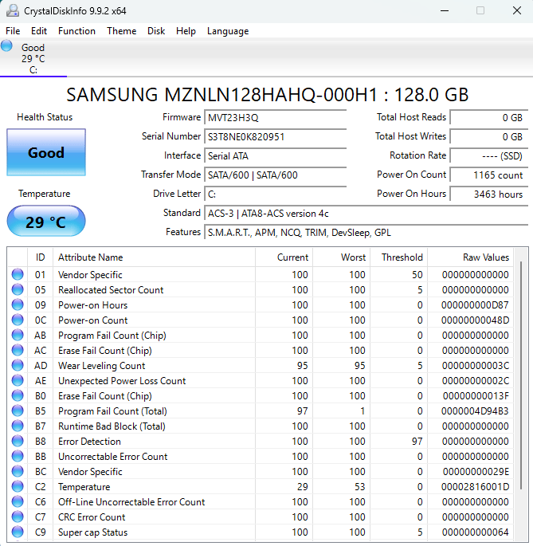Select the Error Detection threshold value 97
Screen dimensions: 533x546
click(417, 442)
